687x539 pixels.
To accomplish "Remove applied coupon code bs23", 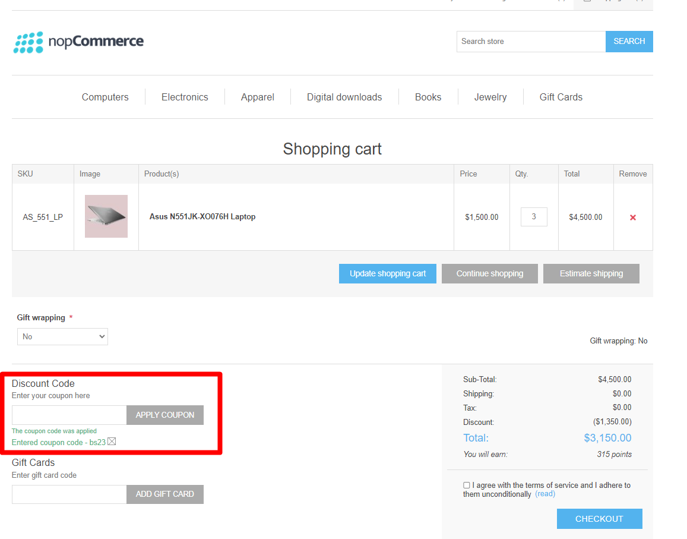I will point(112,442).
